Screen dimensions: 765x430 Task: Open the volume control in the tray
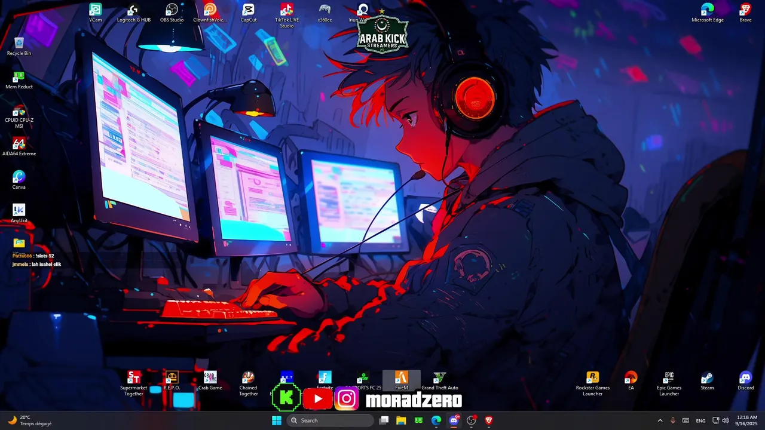click(726, 420)
